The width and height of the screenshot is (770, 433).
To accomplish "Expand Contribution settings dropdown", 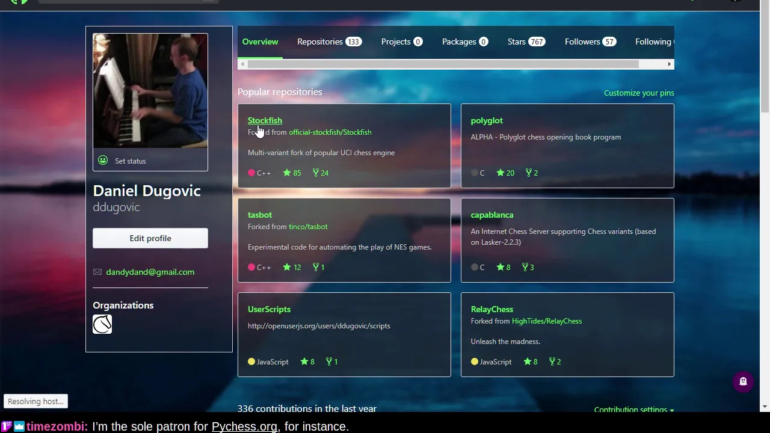I will click(634, 410).
